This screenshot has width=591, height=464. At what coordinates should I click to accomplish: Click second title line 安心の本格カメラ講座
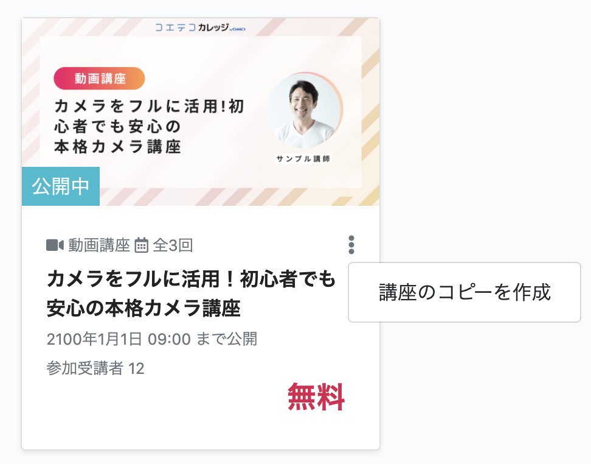[x=143, y=309]
